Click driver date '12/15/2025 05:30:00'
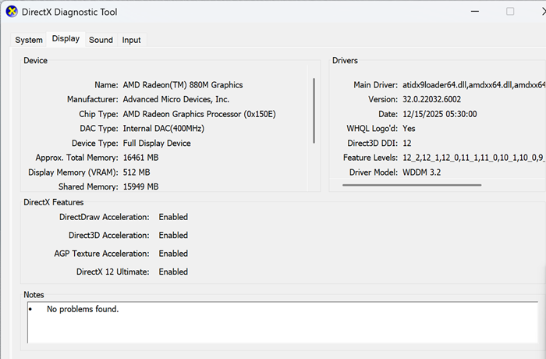 [440, 114]
